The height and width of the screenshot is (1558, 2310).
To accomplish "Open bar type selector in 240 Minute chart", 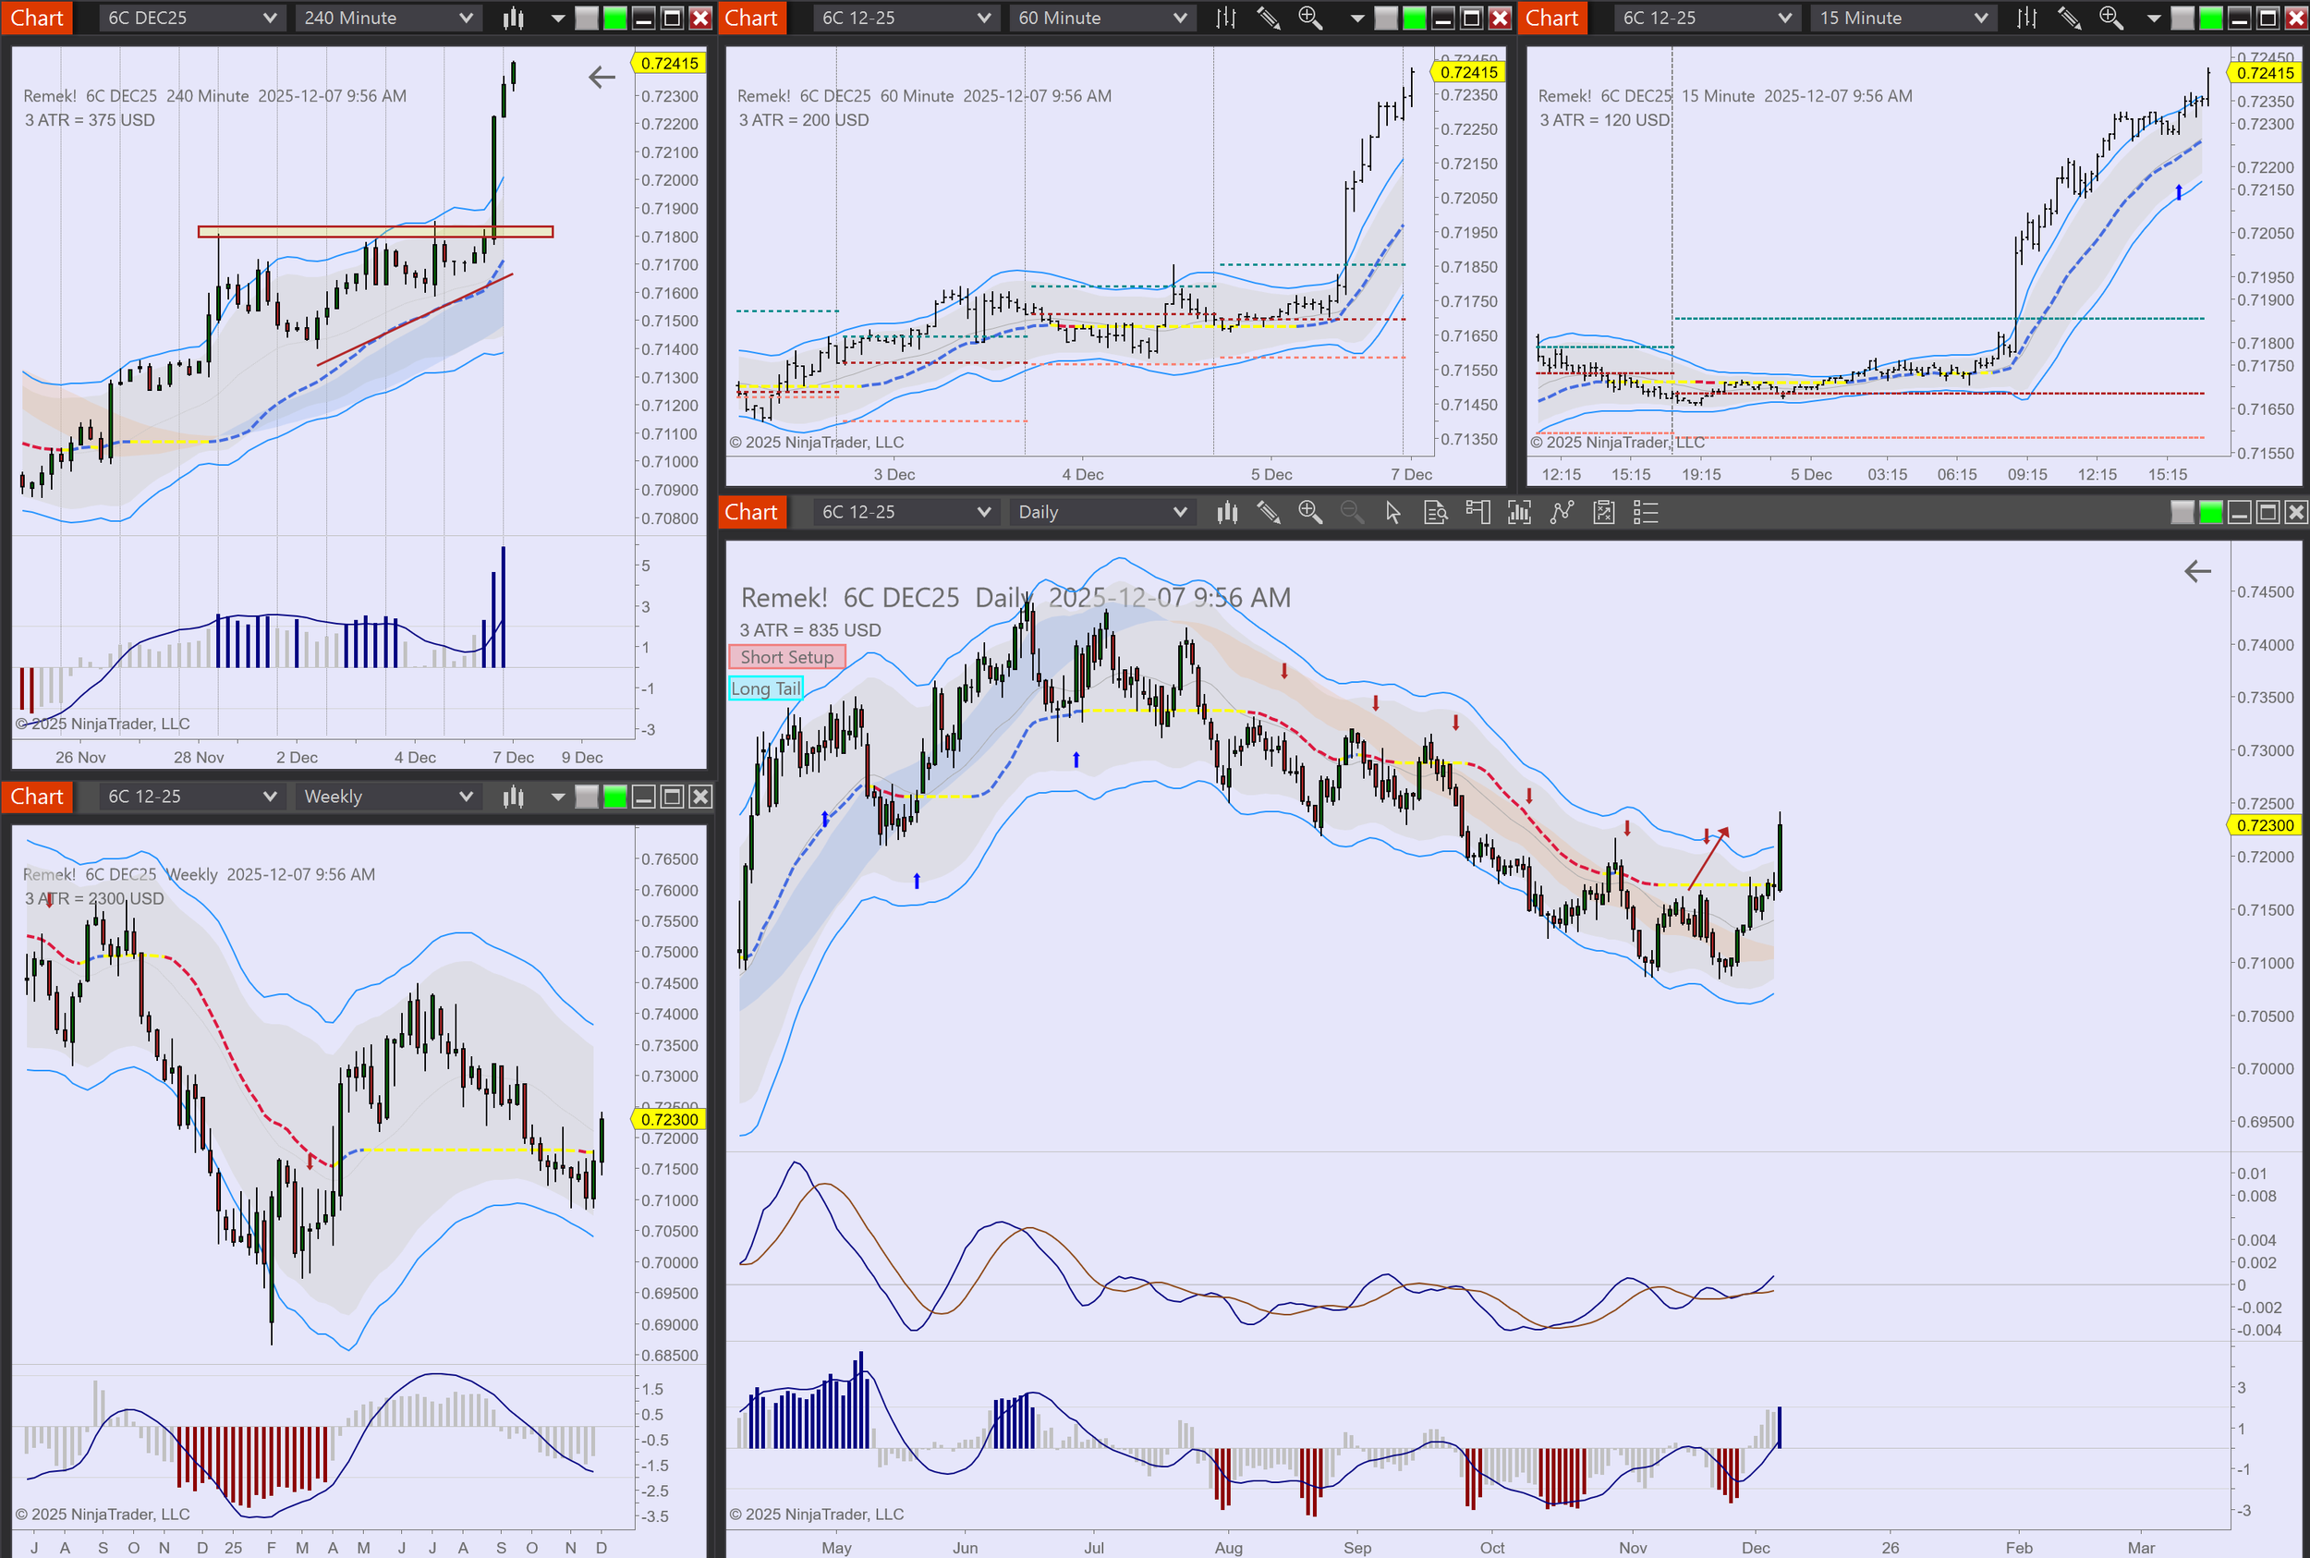I will click(x=514, y=18).
